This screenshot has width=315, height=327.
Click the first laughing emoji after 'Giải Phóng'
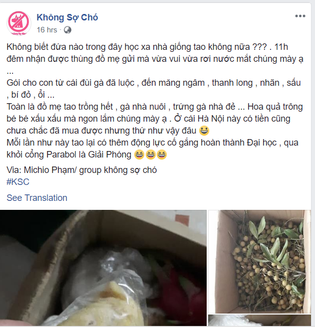pyautogui.click(x=139, y=155)
